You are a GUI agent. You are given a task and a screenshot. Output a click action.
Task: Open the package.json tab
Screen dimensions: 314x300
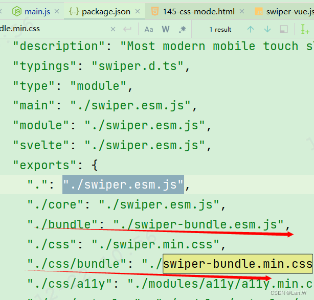[106, 12]
